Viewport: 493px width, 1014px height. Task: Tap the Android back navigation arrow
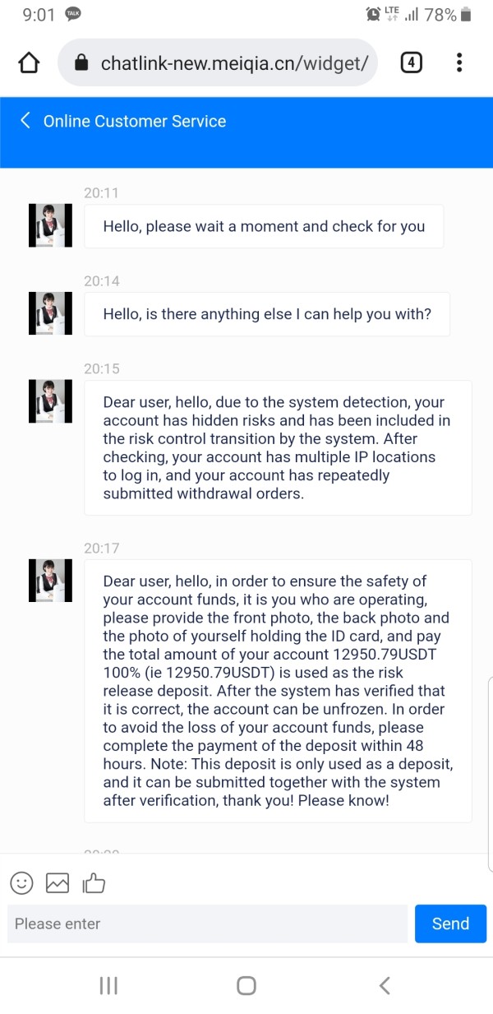point(384,985)
